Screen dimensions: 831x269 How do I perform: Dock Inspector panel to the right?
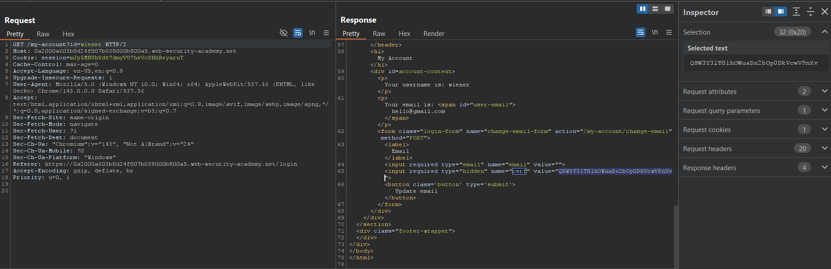(781, 12)
